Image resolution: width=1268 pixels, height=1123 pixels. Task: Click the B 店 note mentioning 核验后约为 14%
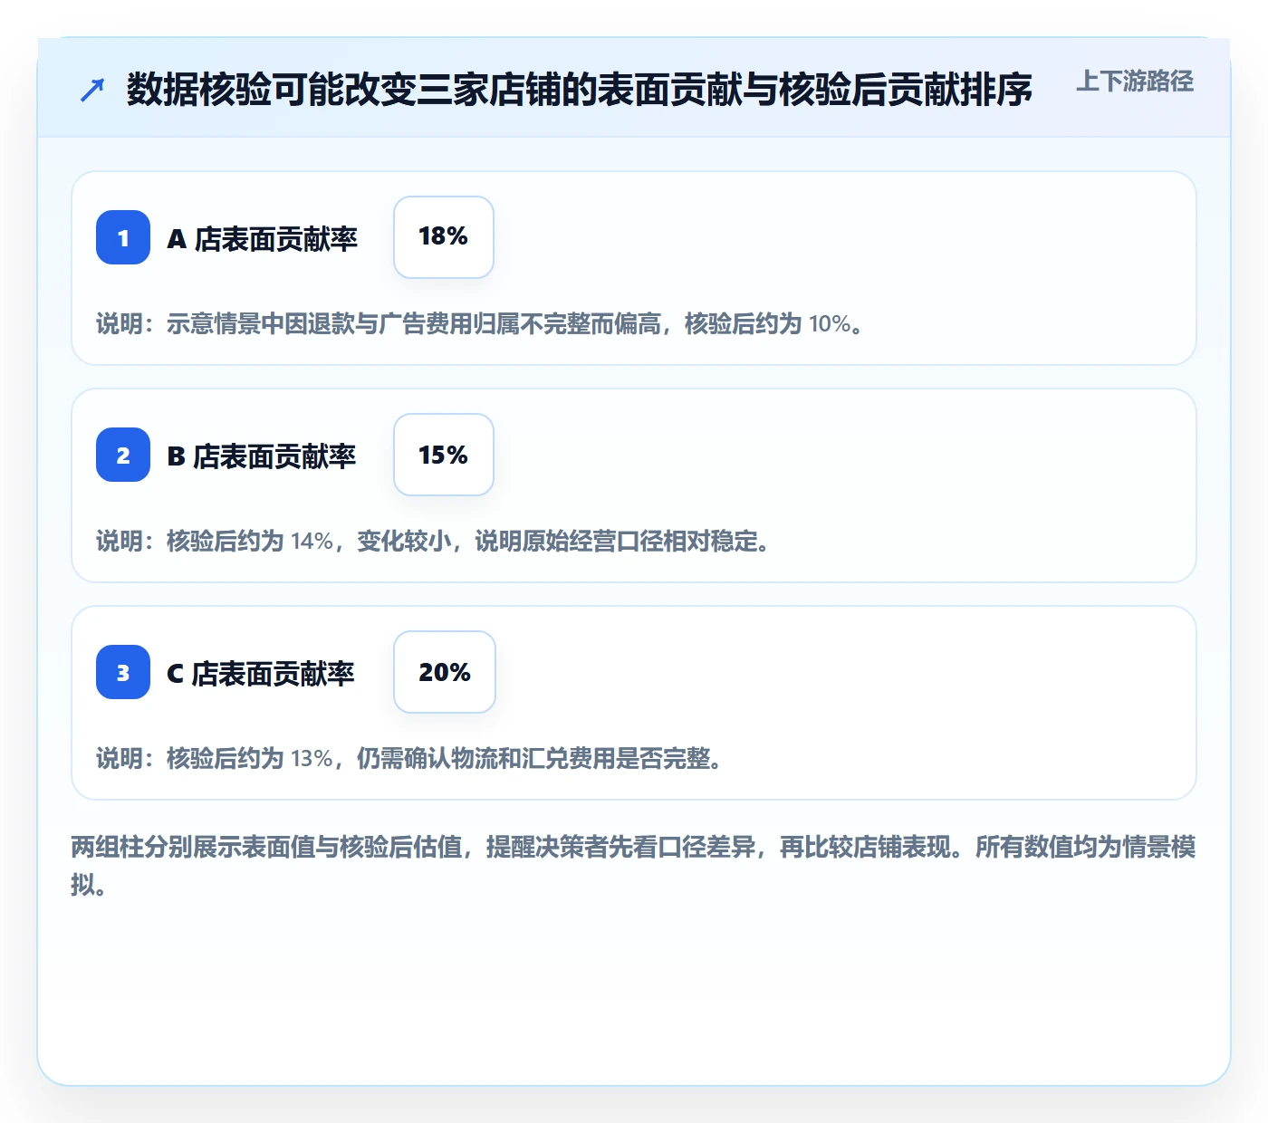433,541
